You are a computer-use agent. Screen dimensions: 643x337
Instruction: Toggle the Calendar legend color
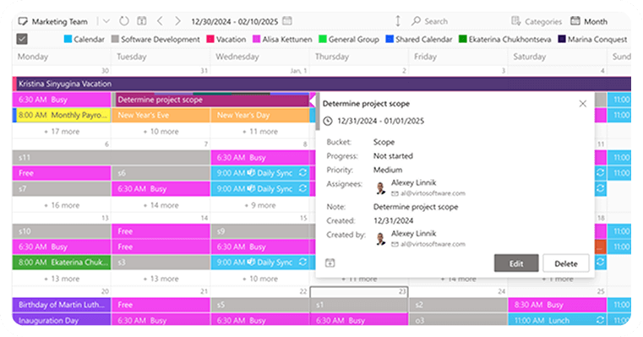68,39
